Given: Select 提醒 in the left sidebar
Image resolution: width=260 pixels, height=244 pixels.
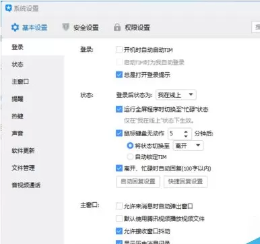Looking at the screenshot, I should (33, 99).
